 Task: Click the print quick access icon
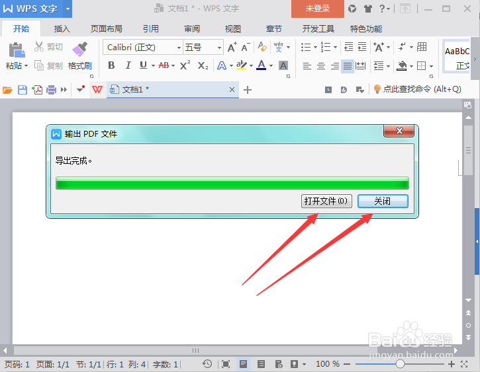51,90
